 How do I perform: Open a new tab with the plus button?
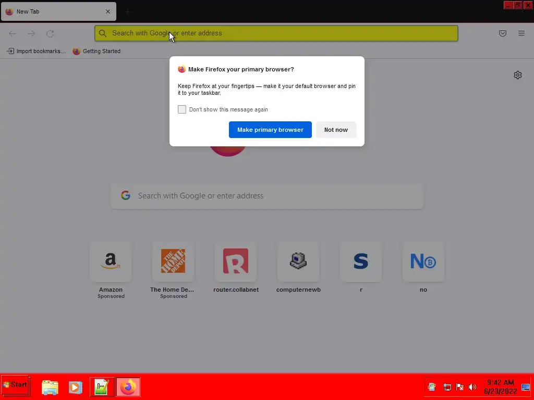pos(128,12)
